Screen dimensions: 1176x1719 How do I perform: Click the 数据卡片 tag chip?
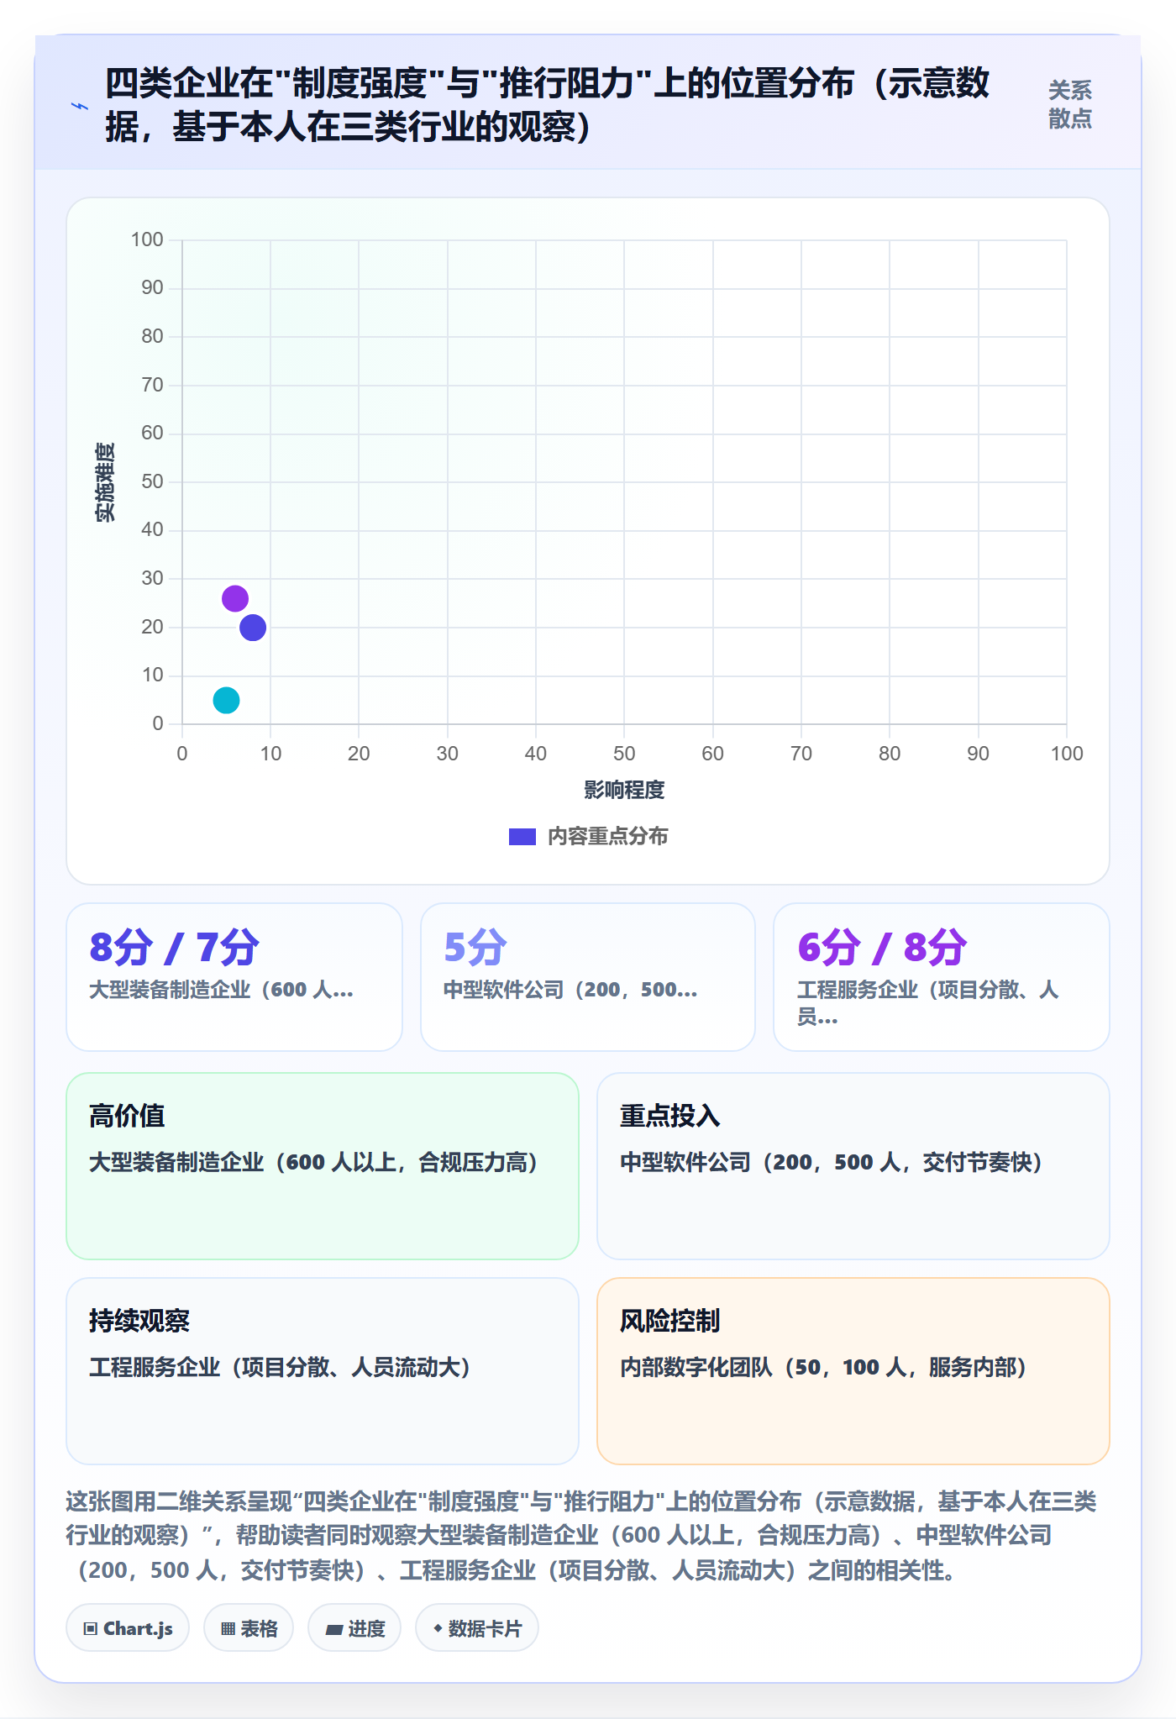point(477,1628)
